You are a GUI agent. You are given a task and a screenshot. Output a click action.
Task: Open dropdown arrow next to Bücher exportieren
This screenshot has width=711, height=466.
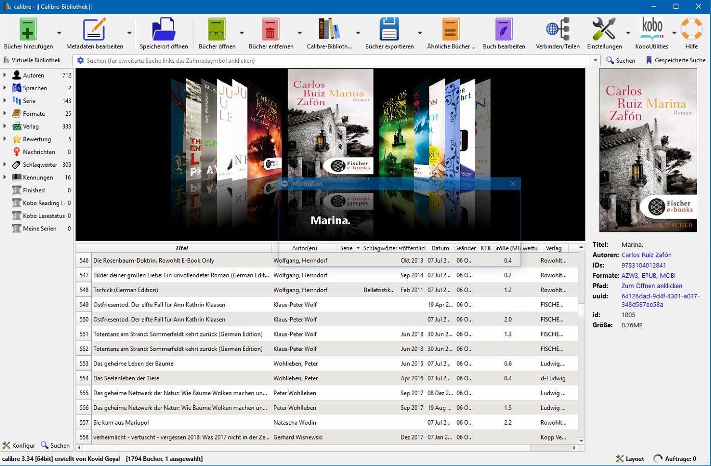point(420,33)
